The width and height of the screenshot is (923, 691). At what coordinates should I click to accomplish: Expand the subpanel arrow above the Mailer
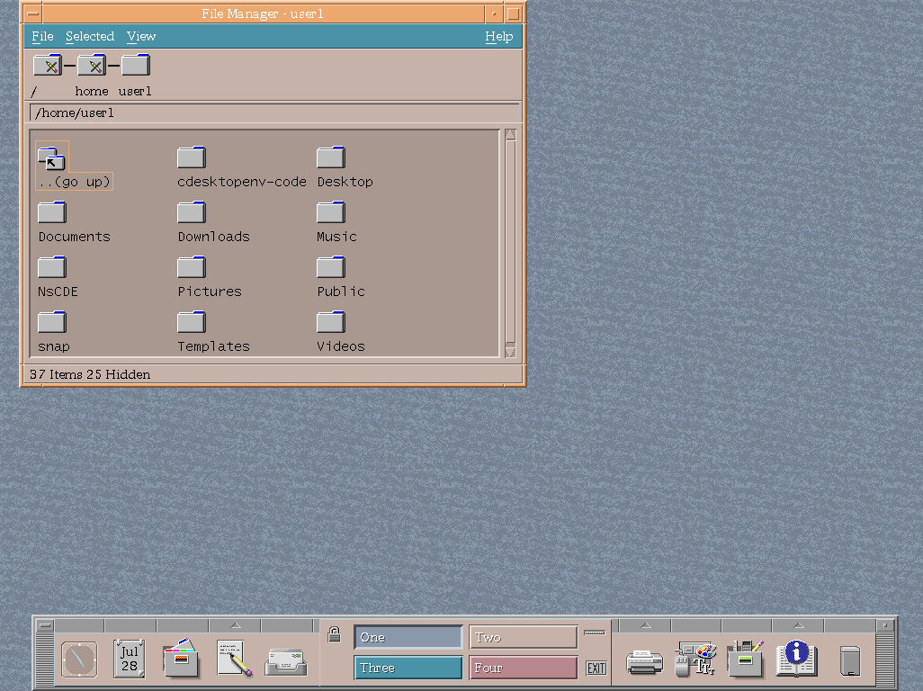click(x=236, y=624)
